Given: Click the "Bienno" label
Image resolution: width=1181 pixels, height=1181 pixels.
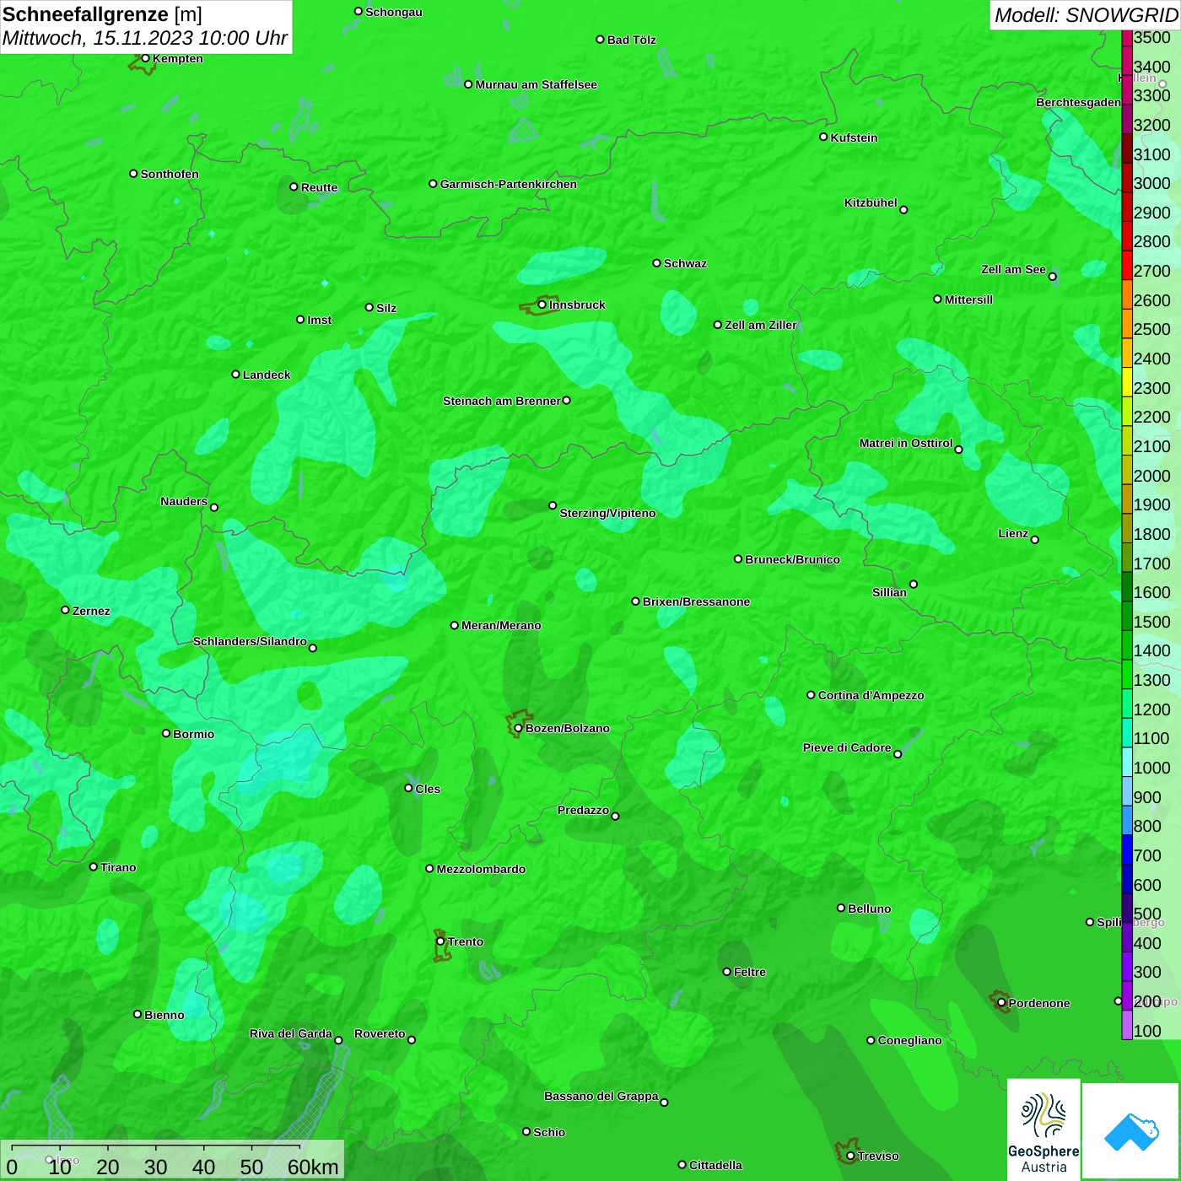Looking at the screenshot, I should click(164, 1015).
